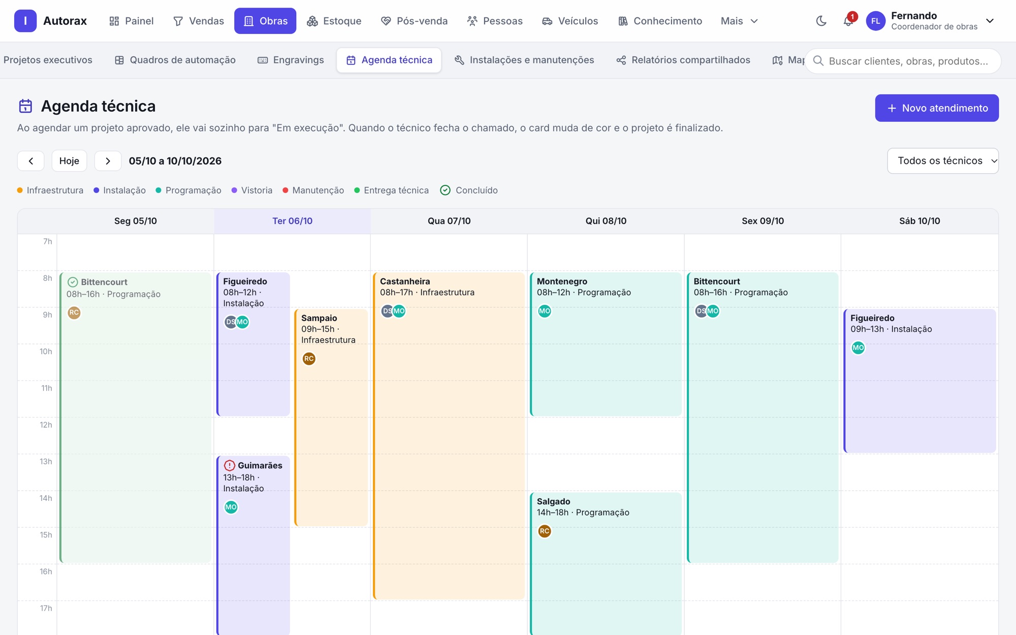The width and height of the screenshot is (1016, 635).
Task: Click the RC avatar on Salgado card
Action: [545, 531]
